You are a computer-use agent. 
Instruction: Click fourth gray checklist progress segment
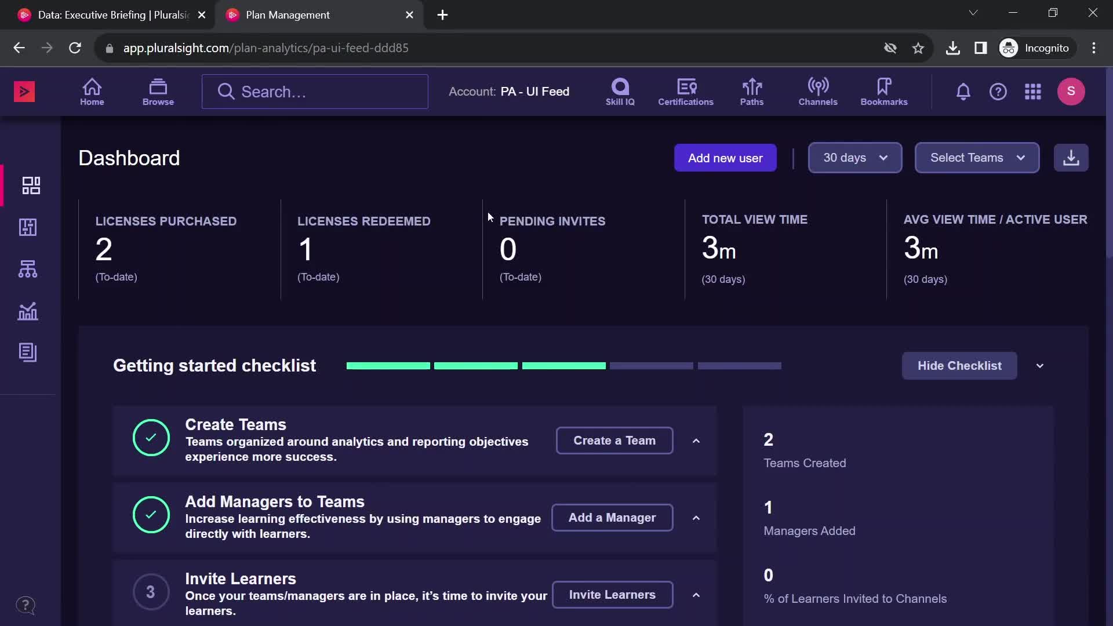tap(651, 366)
